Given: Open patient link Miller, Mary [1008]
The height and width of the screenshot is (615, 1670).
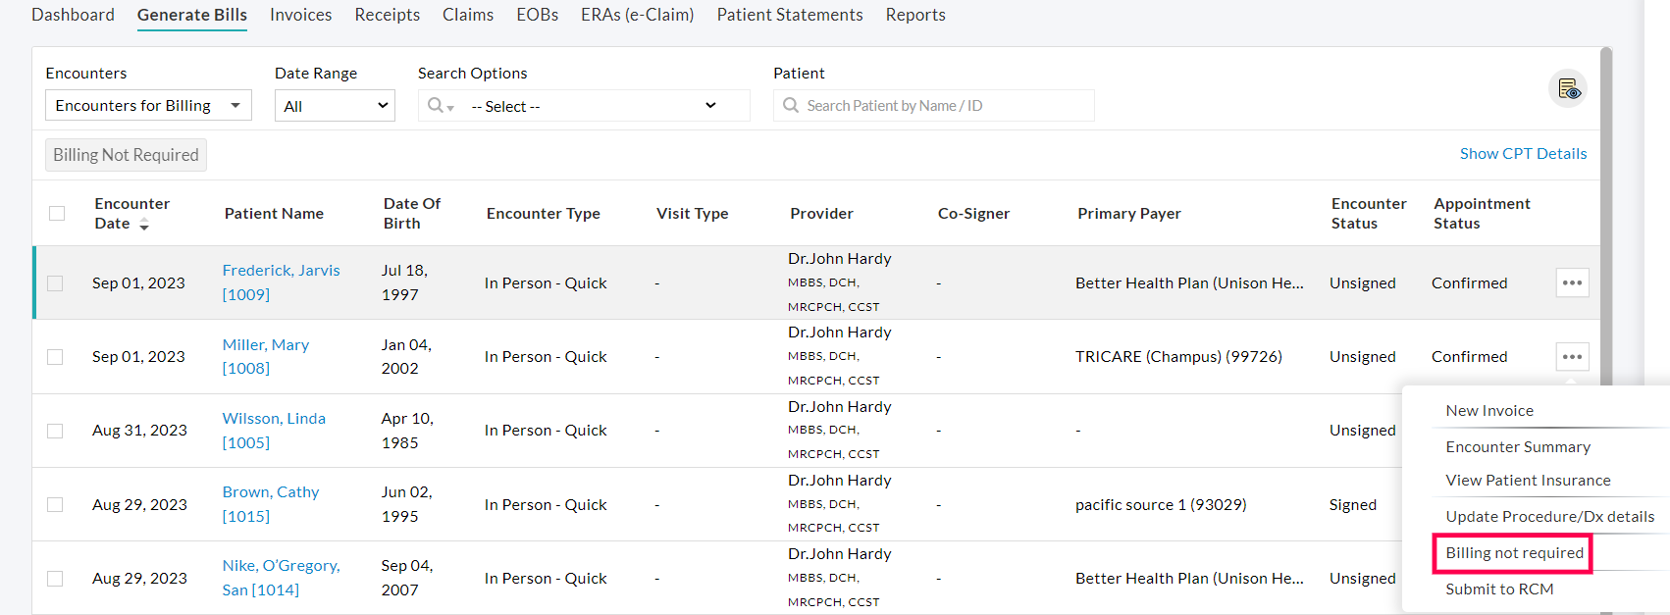Looking at the screenshot, I should pyautogui.click(x=265, y=356).
